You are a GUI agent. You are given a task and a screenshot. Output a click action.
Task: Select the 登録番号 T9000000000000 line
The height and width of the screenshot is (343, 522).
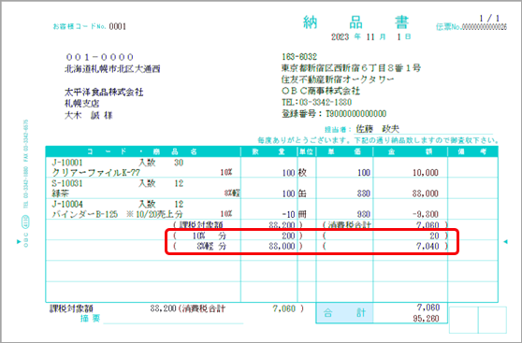(x=334, y=114)
